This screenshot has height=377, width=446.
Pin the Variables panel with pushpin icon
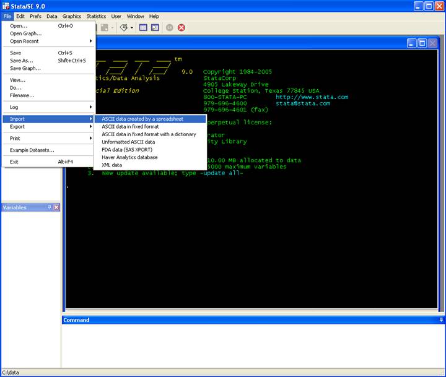(50, 207)
